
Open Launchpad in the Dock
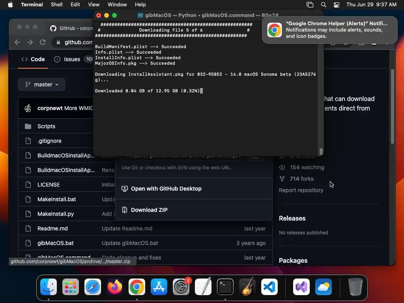(x=71, y=287)
